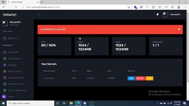This screenshot has height=106, width=189.
Task: Open File Explorer from taskbar
Action: [71, 103]
